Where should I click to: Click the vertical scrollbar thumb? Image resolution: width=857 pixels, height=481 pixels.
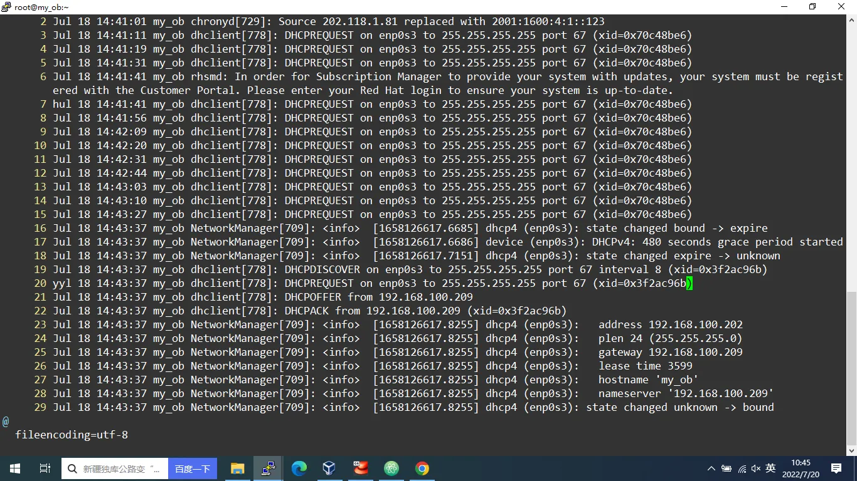(x=851, y=367)
